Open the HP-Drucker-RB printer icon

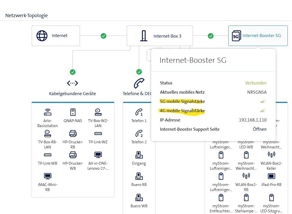(73, 134)
